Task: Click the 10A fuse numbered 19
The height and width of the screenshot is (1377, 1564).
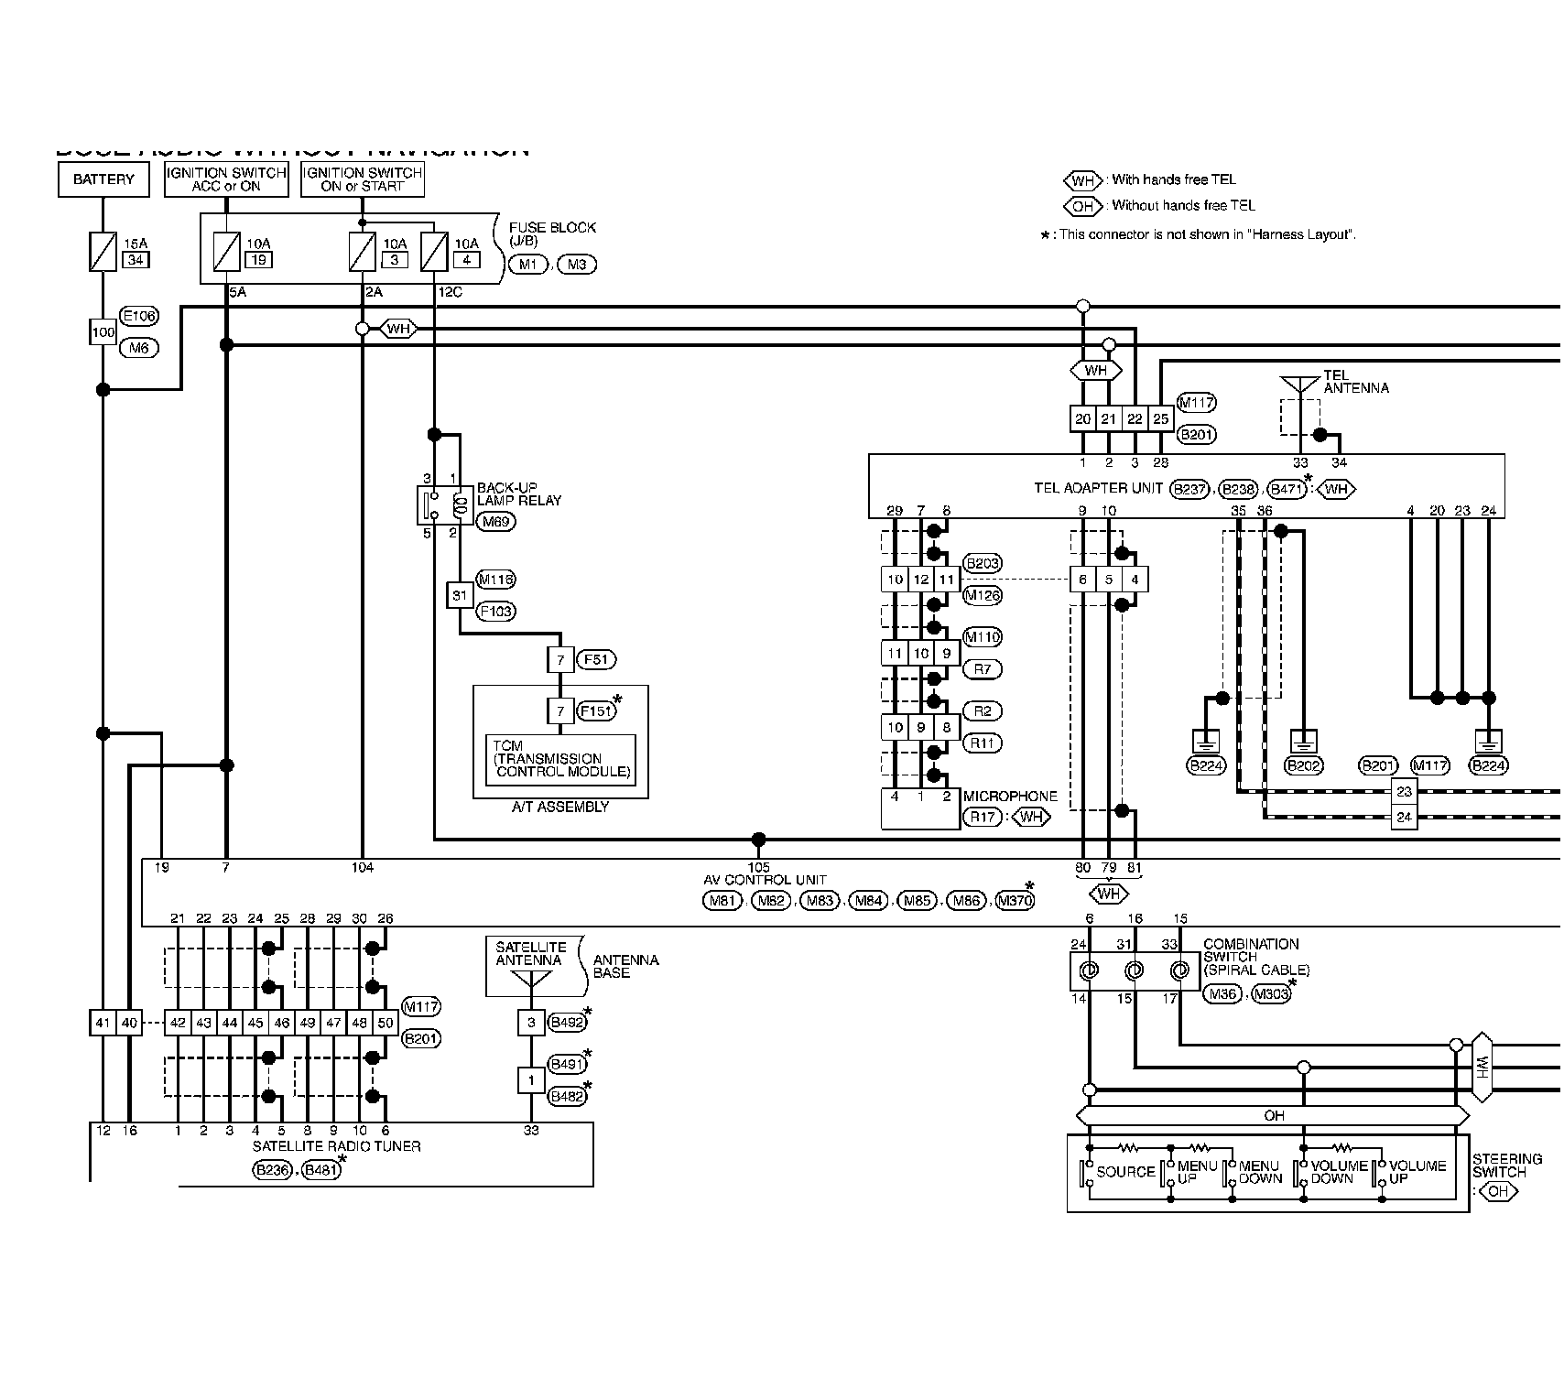Action: coord(226,252)
